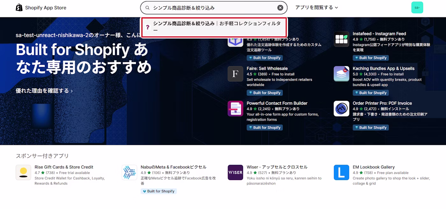The height and width of the screenshot is (209, 446).
Task: Open Order Printer Pro: PDF Invoice title
Action: coord(382,103)
